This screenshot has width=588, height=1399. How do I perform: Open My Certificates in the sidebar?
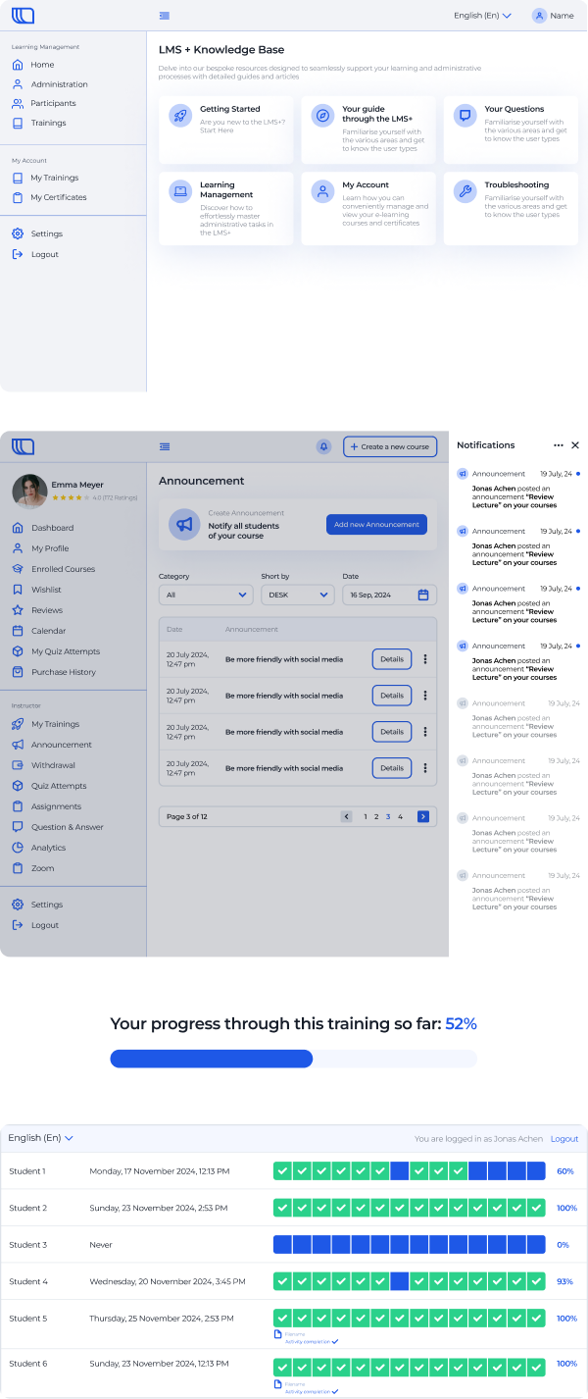(x=58, y=197)
